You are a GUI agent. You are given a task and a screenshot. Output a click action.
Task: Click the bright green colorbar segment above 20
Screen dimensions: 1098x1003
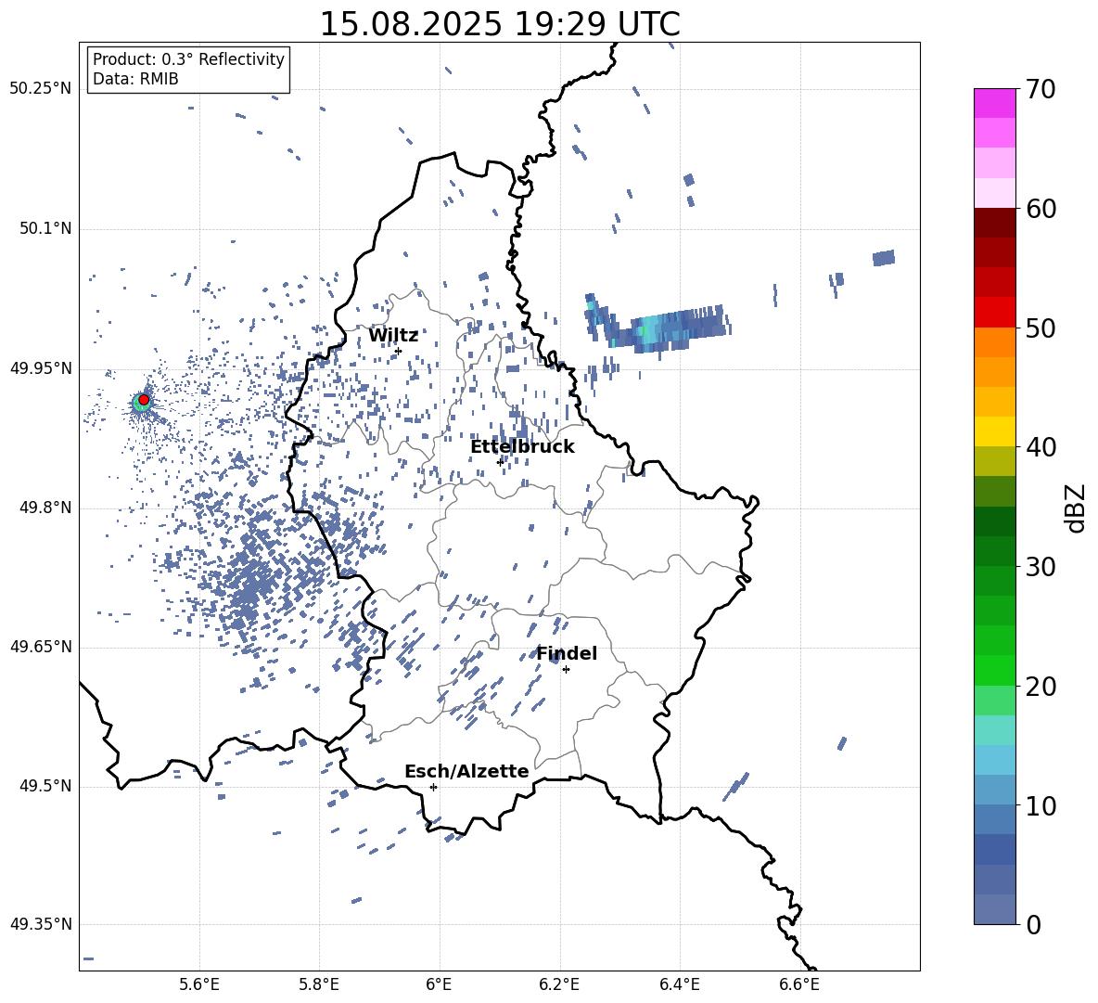pos(994,670)
